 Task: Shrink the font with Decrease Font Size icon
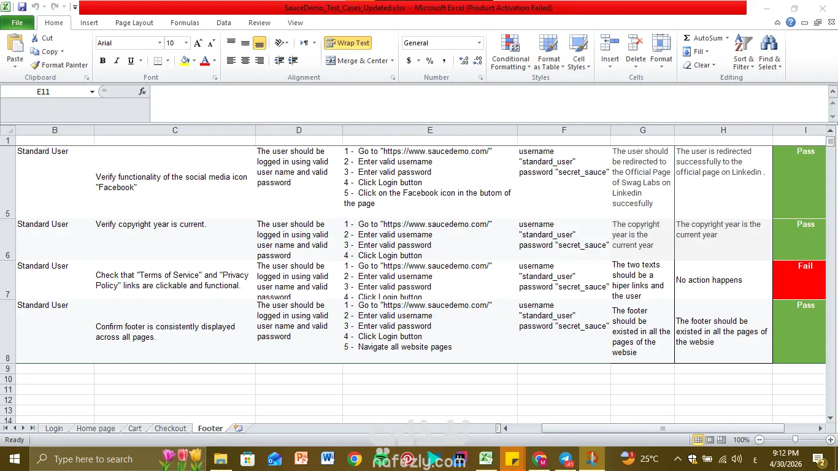pos(211,43)
